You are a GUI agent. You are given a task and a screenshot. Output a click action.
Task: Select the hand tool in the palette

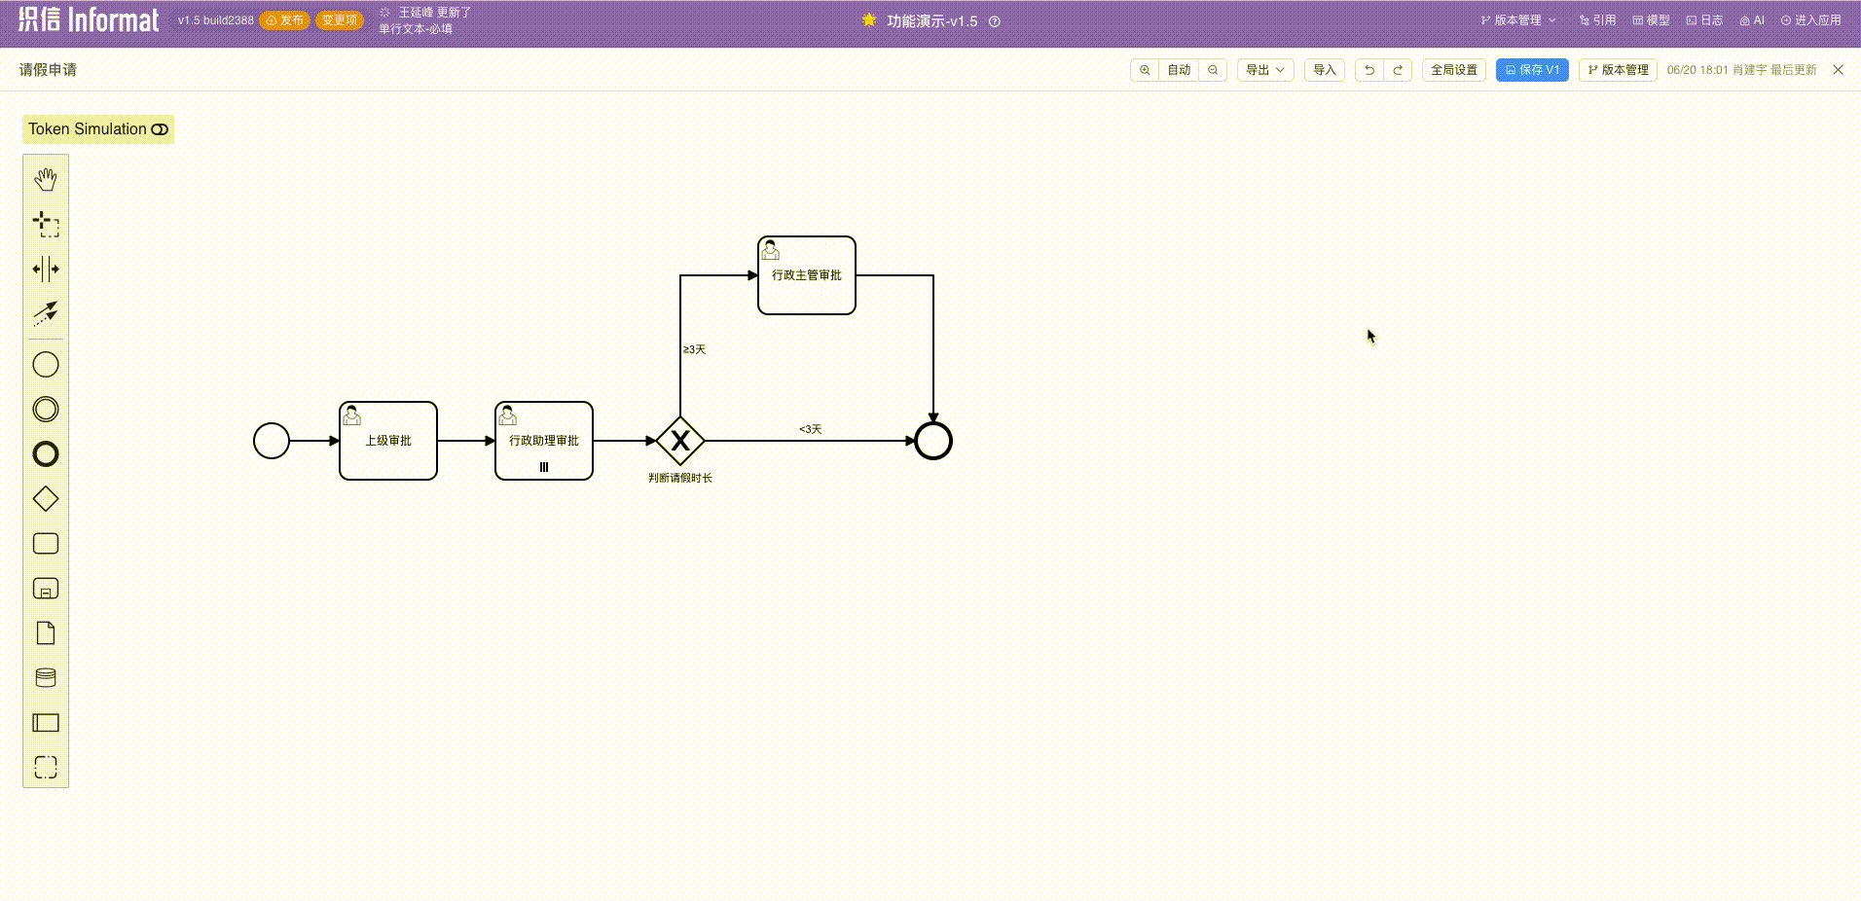tap(45, 179)
